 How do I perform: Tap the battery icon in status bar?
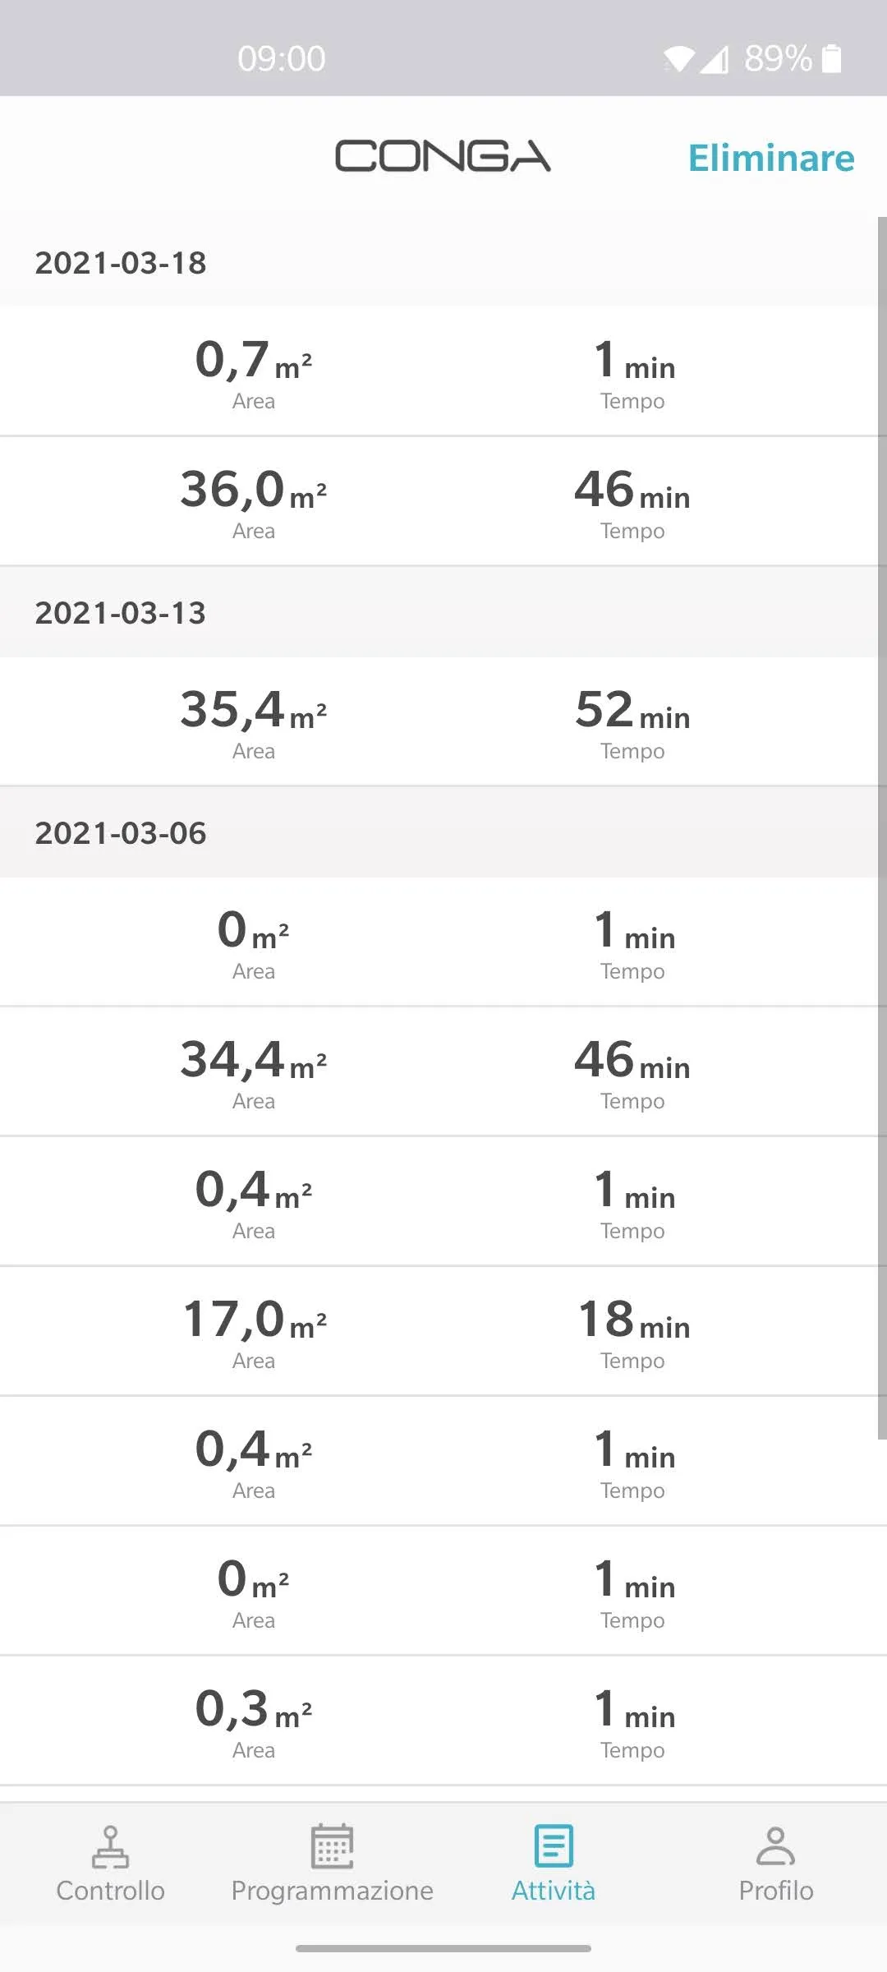point(831,58)
